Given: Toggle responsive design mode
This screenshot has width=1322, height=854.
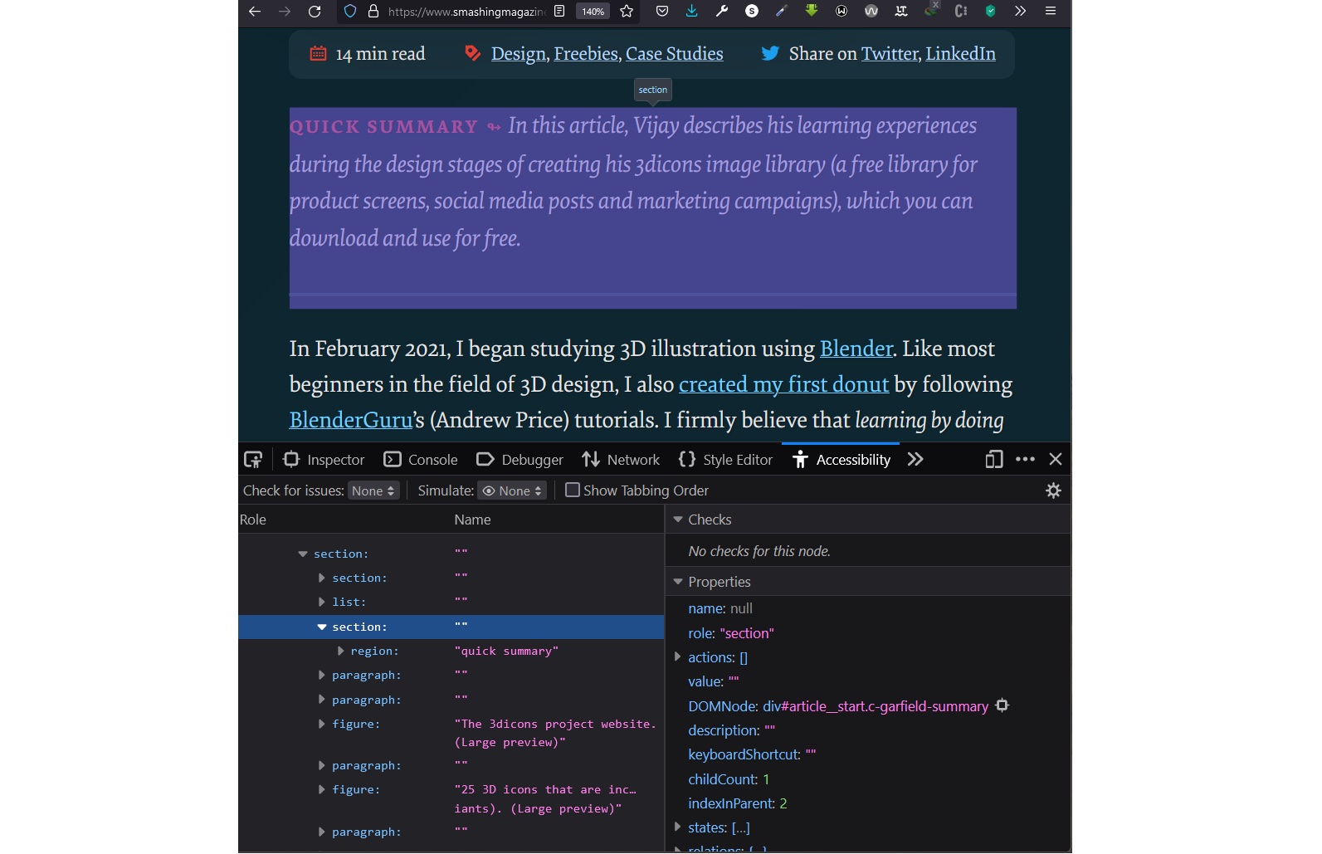Looking at the screenshot, I should tap(994, 459).
